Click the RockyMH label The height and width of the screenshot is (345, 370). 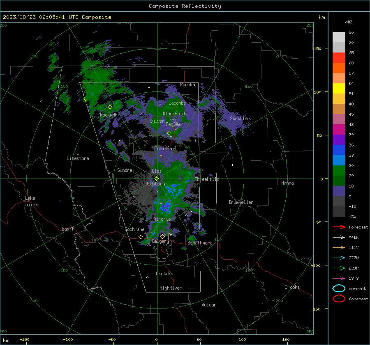109,115
